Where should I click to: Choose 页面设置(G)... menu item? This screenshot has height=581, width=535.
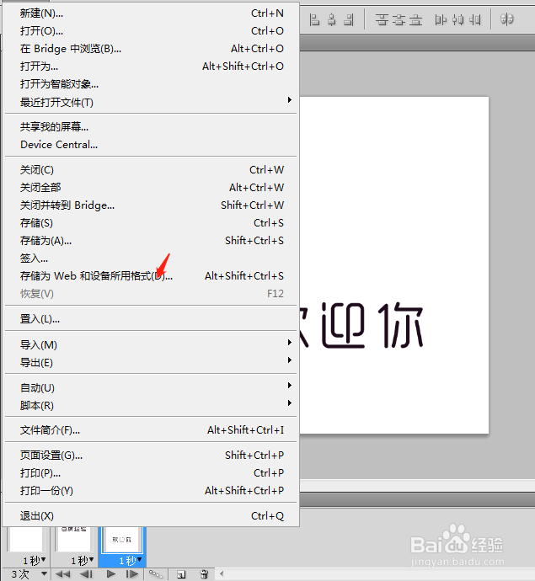point(151,455)
